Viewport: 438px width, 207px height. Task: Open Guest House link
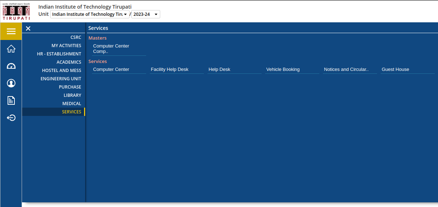408,69
